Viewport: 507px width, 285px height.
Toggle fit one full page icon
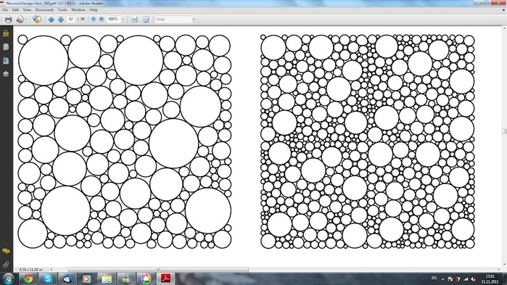(146, 20)
